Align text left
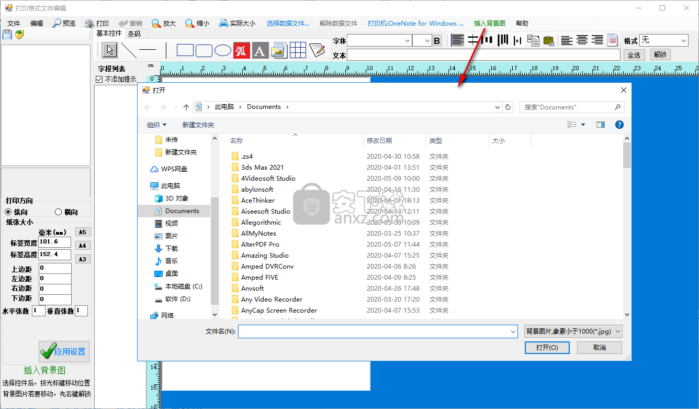The height and width of the screenshot is (409, 699). pyautogui.click(x=566, y=40)
